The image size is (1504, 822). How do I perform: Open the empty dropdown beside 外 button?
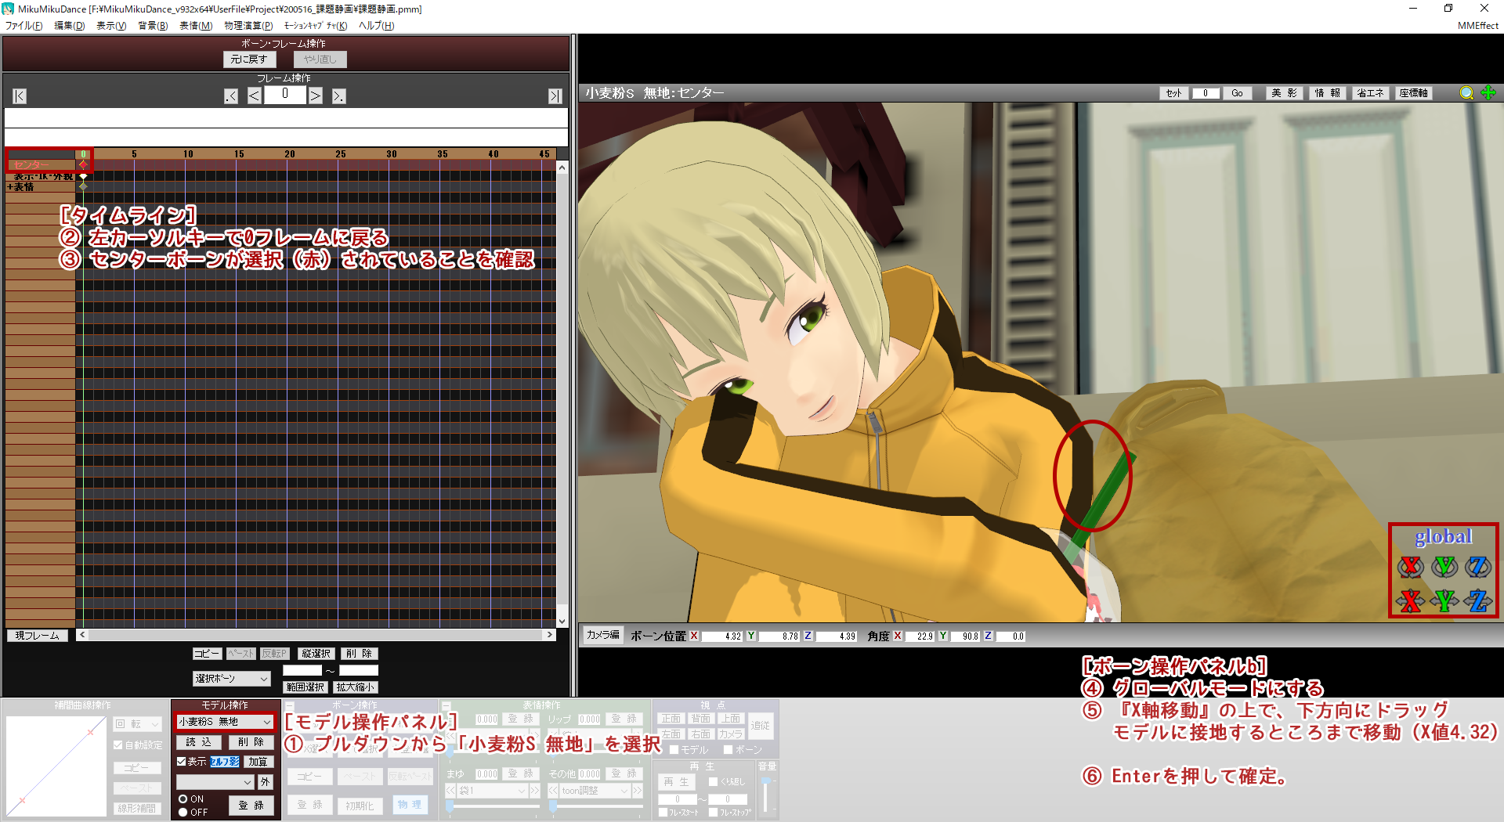click(x=215, y=781)
